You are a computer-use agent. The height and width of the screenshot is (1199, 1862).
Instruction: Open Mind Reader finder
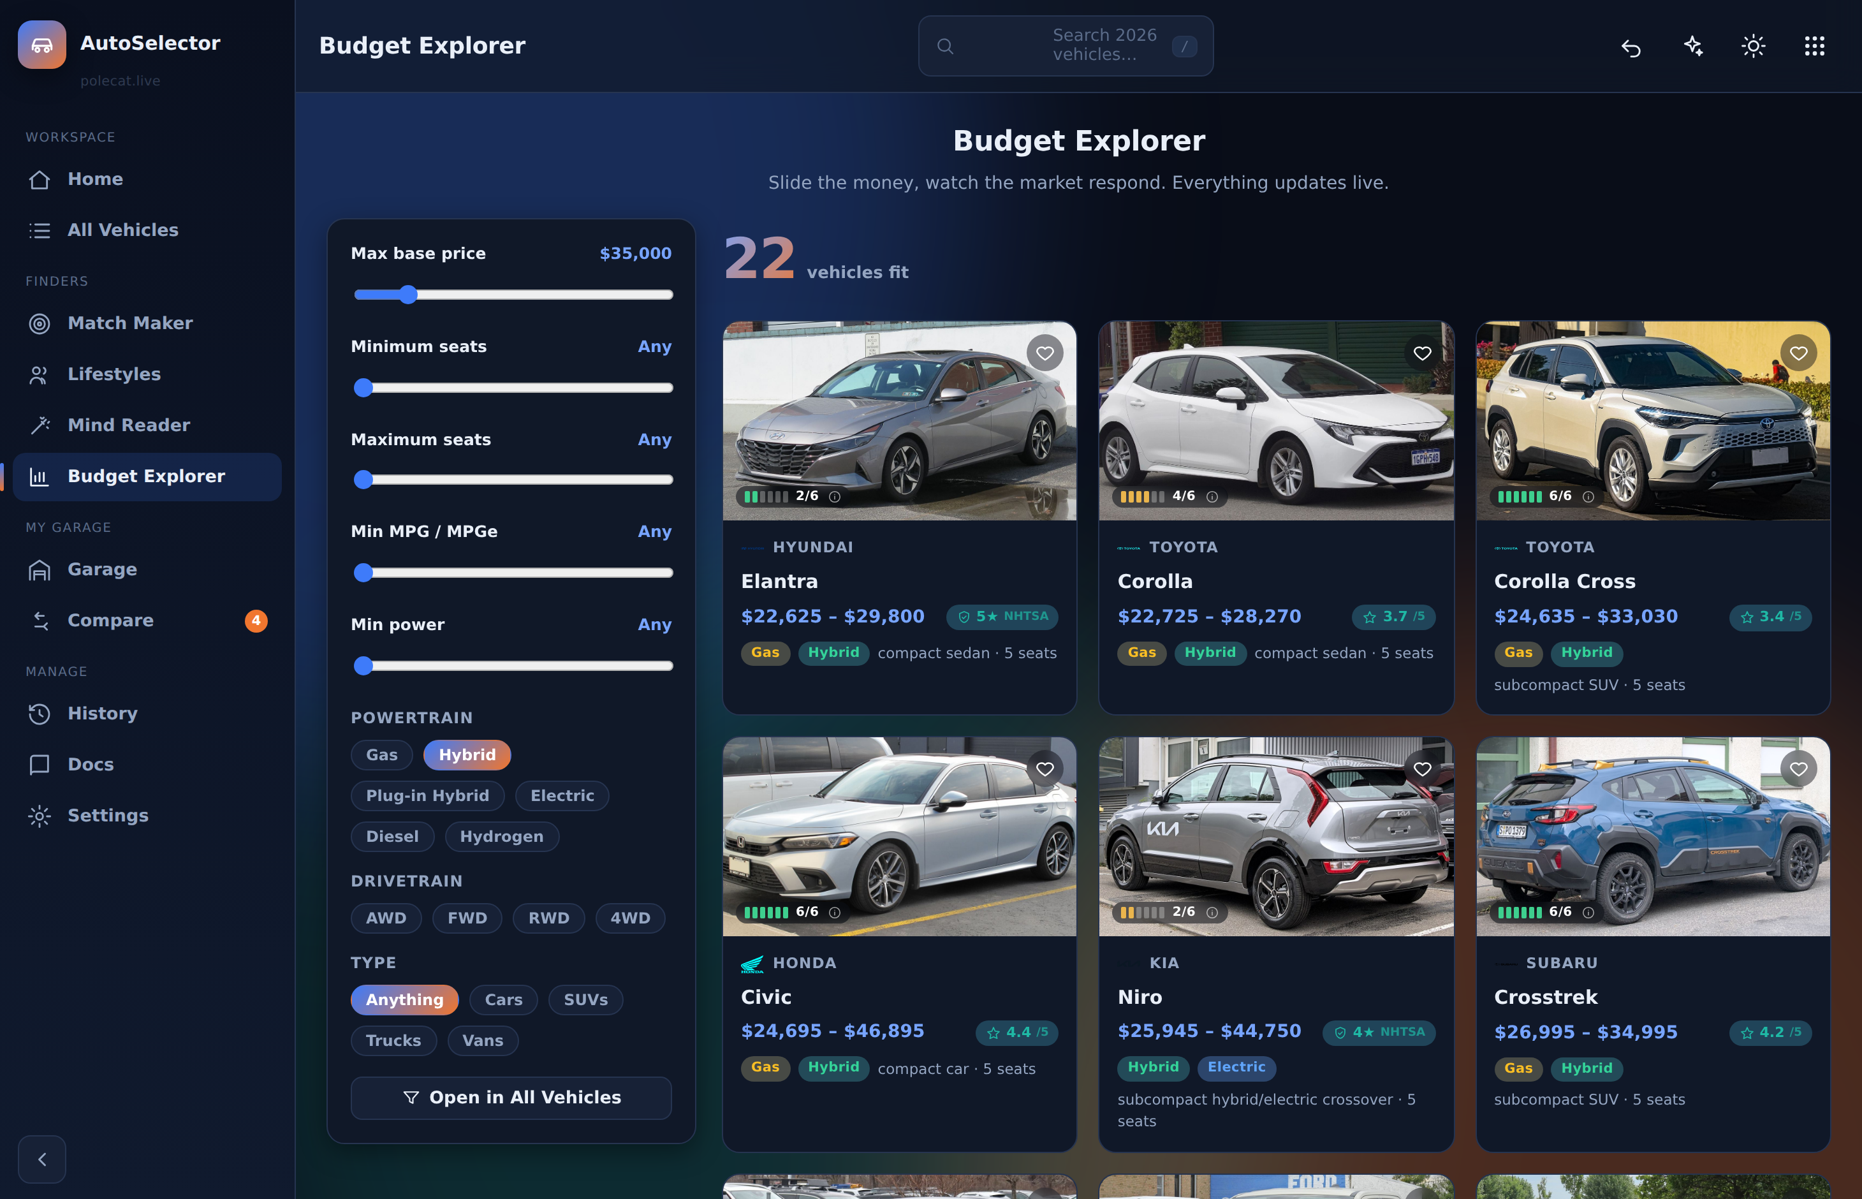click(x=147, y=426)
